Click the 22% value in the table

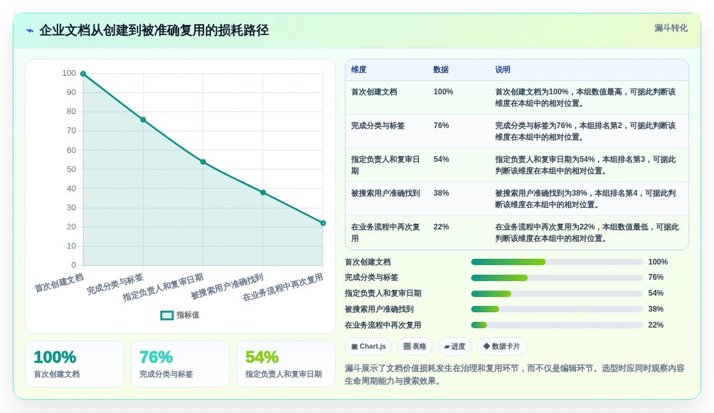[x=441, y=227]
